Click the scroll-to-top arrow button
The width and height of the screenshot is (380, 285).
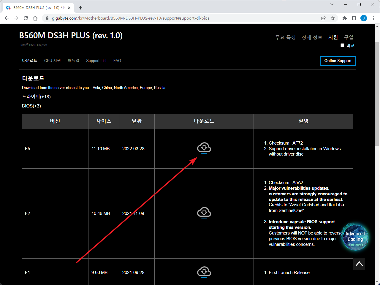coord(359,264)
